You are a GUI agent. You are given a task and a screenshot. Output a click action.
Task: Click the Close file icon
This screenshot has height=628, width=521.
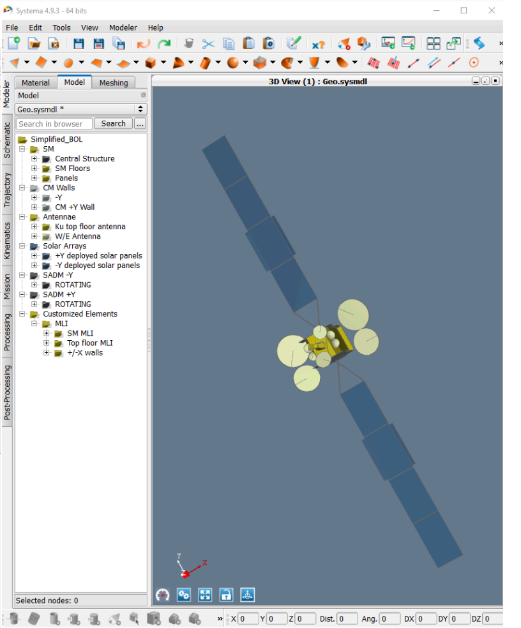tap(54, 43)
